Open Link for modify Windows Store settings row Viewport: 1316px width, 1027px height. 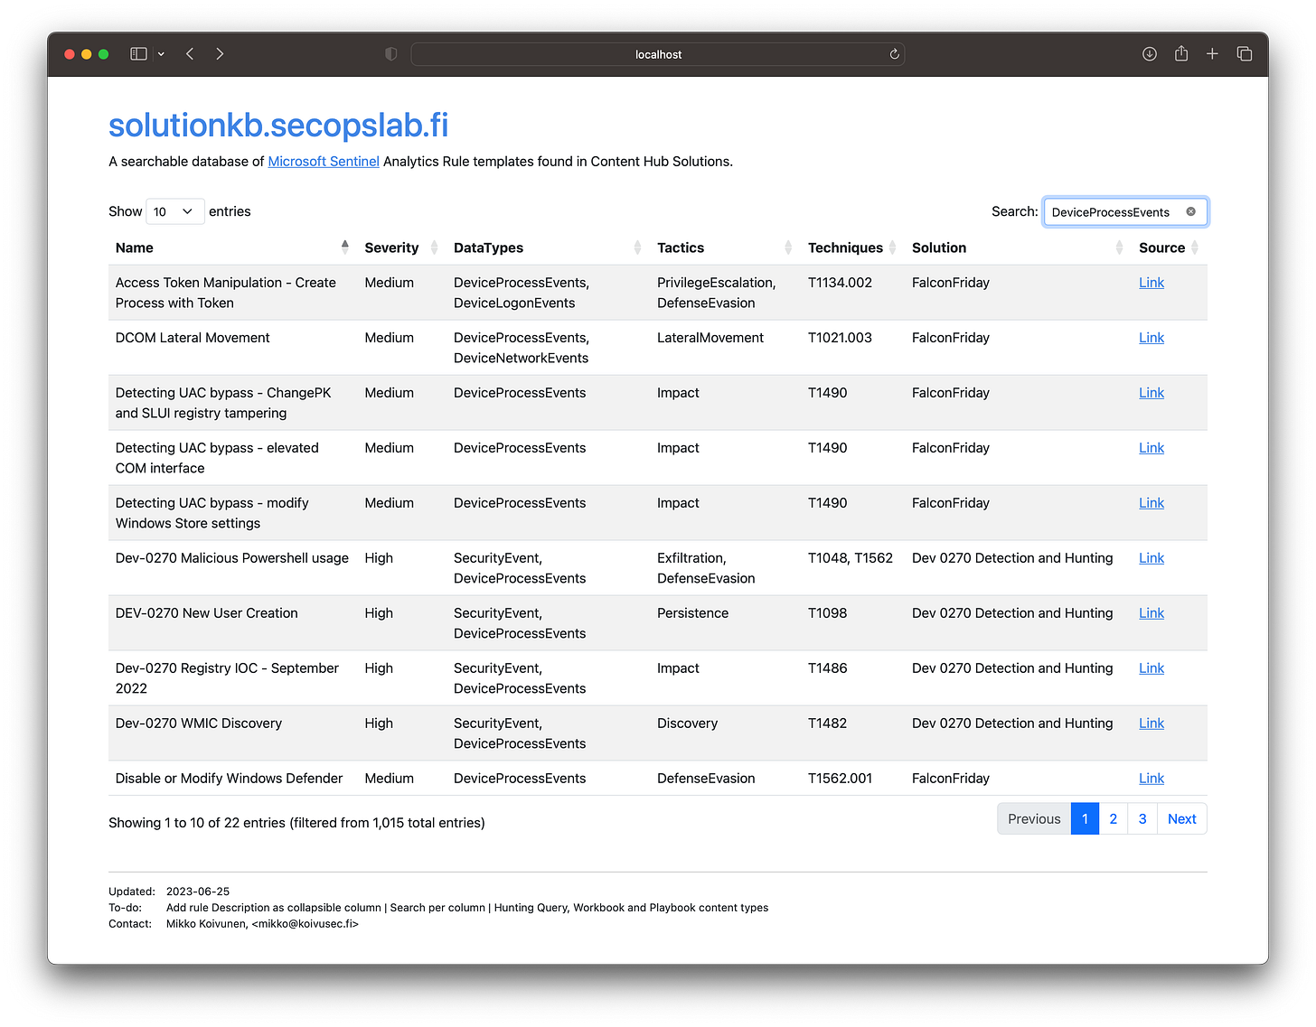(1151, 503)
